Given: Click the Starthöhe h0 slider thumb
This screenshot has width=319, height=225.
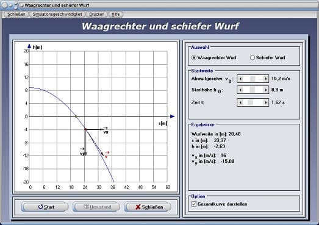Looking at the screenshot, I should tap(253, 90).
